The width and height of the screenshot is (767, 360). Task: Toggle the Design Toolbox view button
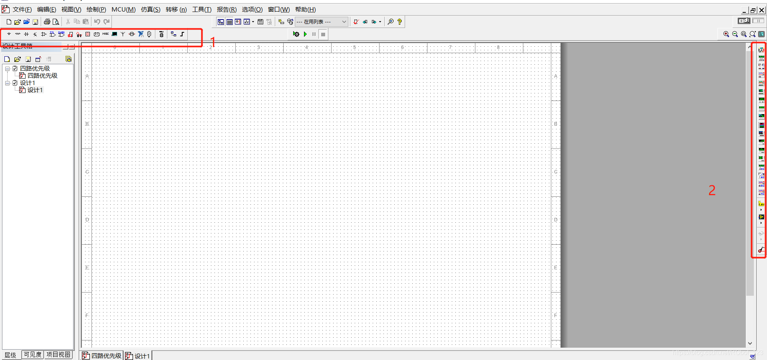(x=221, y=22)
